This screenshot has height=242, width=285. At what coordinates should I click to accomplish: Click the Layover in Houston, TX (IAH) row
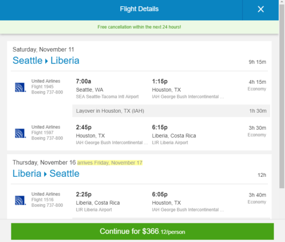point(171,111)
